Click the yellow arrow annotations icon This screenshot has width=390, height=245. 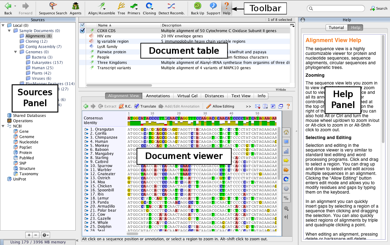pos(286,160)
